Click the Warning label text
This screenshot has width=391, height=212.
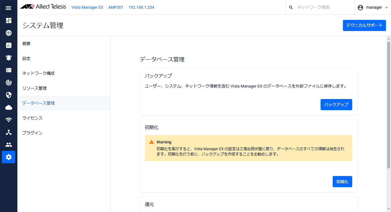point(164,142)
